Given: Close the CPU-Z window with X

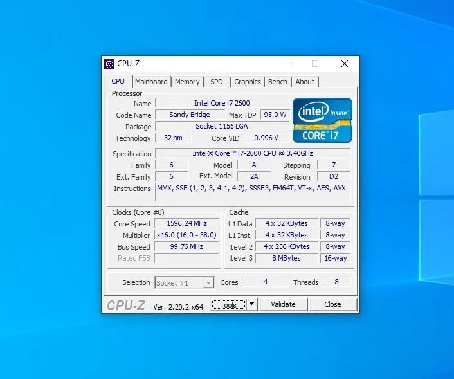Looking at the screenshot, I should tap(345, 64).
